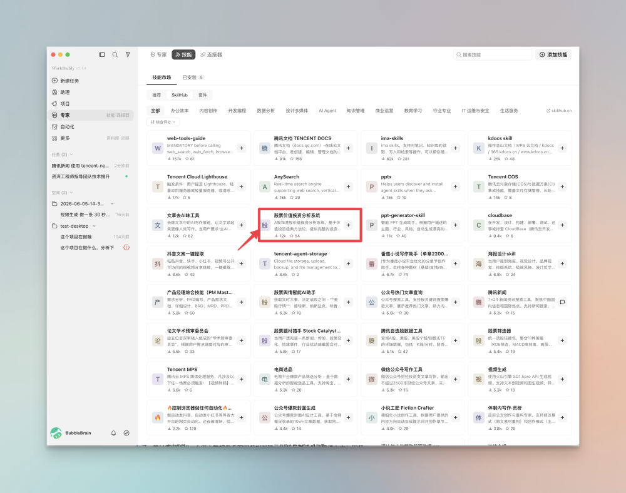
Task: Click the 搜索技能 search field
Action: point(493,54)
